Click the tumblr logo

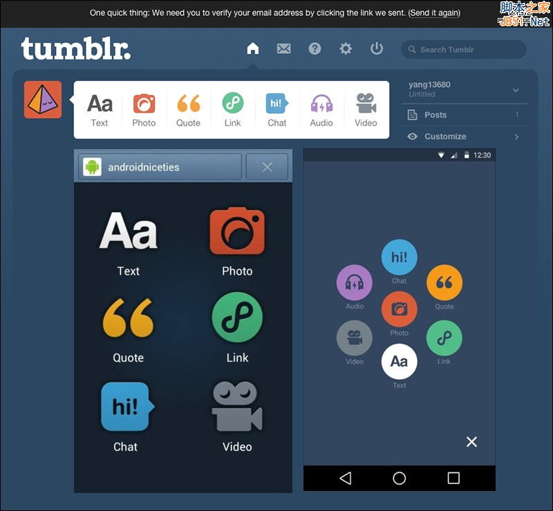pos(75,48)
